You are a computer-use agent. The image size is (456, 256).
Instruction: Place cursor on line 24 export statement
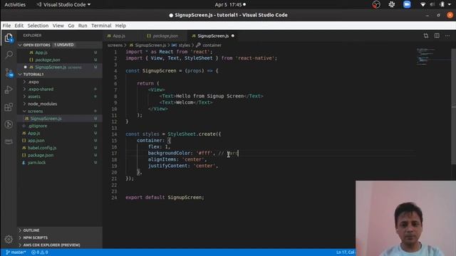(x=165, y=198)
